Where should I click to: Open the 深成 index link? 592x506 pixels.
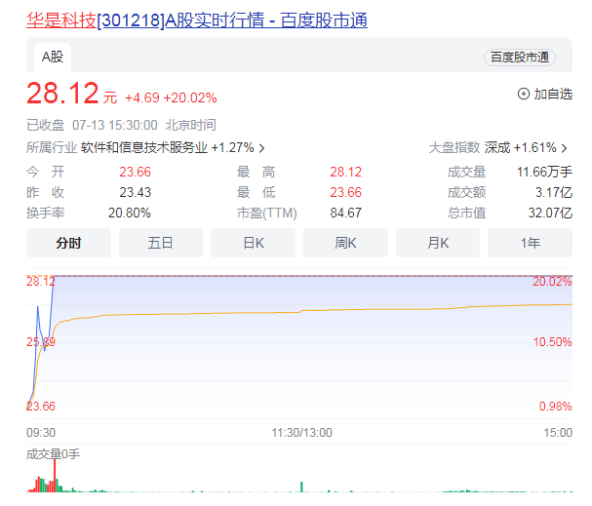[x=497, y=148]
